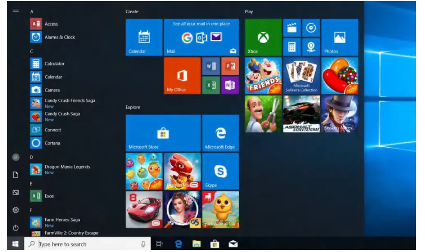The image size is (425, 252).
Task: Open the Gardenscapes gardener tile
Action: pyautogui.click(x=263, y=114)
